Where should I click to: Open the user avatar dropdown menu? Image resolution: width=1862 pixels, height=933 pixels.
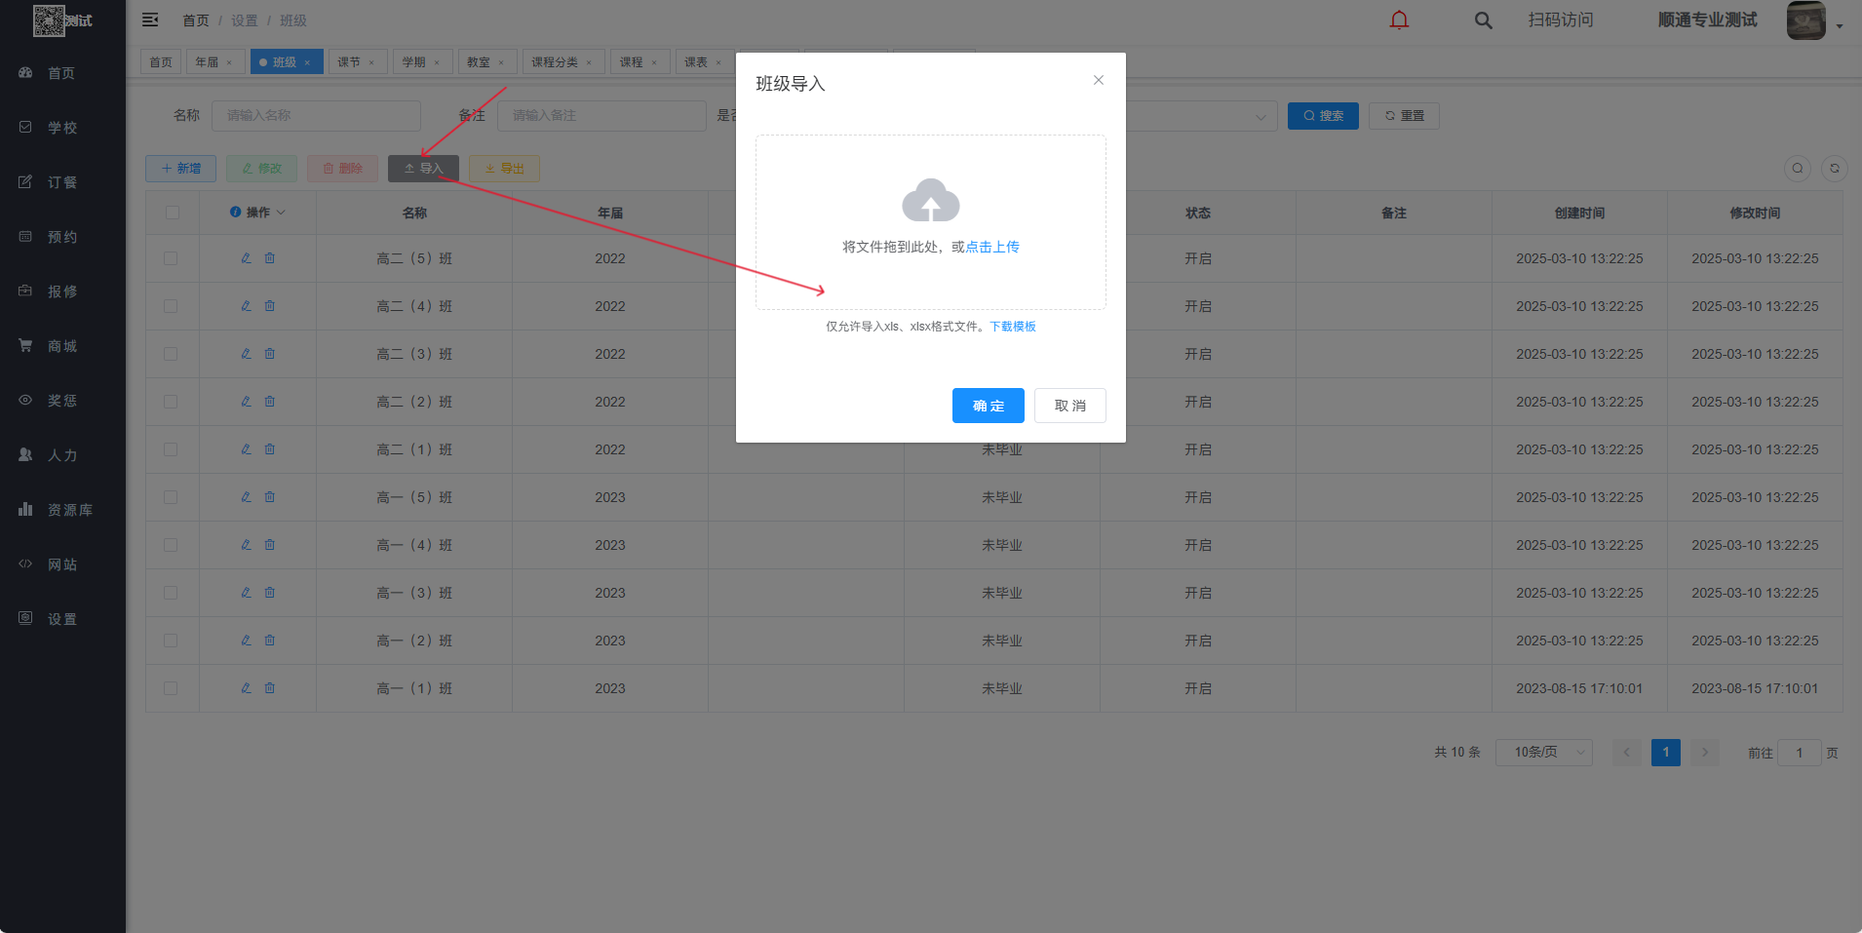click(1814, 20)
